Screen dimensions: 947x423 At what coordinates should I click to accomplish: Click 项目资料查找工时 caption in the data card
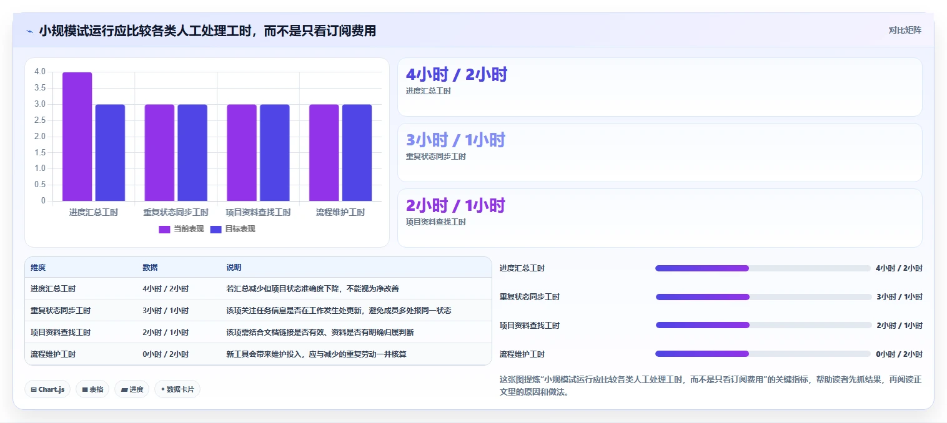pyautogui.click(x=436, y=222)
